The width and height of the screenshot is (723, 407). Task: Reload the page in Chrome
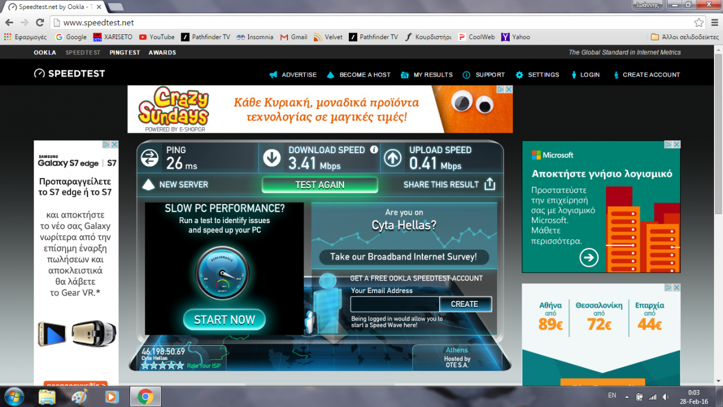coord(40,22)
